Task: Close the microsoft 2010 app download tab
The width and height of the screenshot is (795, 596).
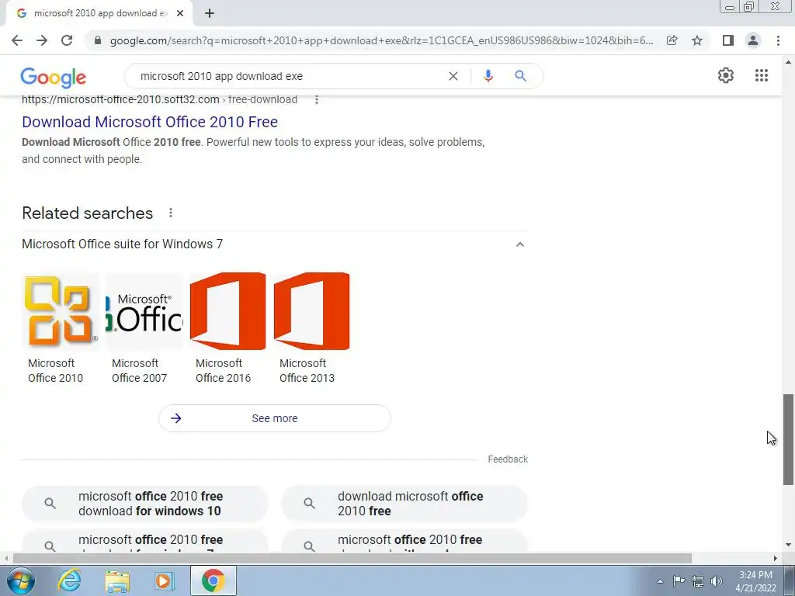Action: point(180,13)
